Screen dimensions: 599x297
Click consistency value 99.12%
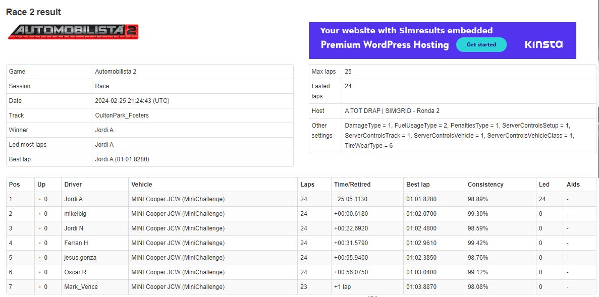(x=478, y=272)
